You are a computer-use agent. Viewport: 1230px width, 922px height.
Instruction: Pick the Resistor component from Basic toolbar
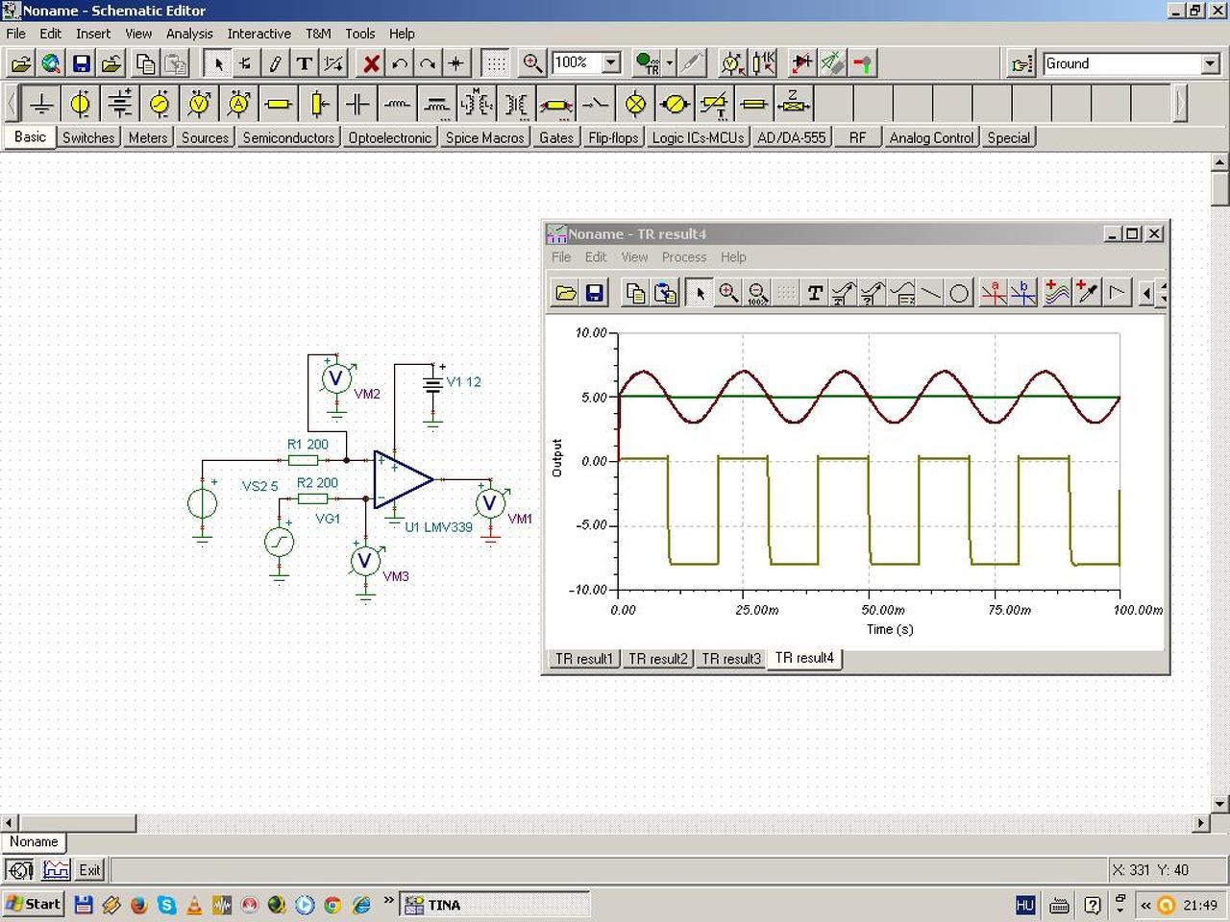click(x=279, y=103)
